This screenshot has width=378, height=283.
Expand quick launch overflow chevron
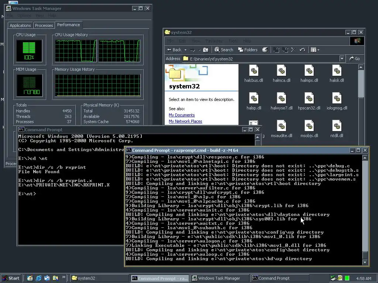63,277
